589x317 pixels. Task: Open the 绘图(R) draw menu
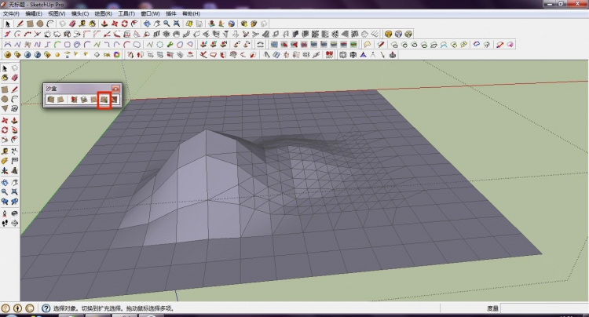[103, 14]
